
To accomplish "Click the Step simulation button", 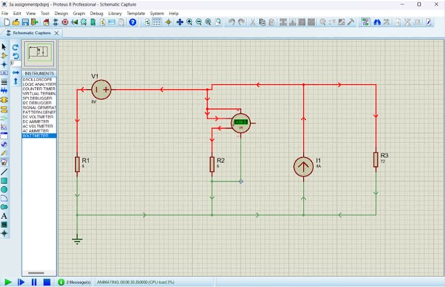I will 21,282.
